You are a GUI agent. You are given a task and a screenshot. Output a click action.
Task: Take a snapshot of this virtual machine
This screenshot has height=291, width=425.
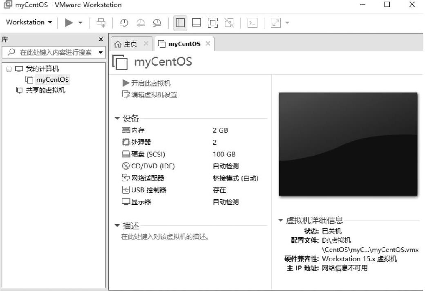(x=124, y=23)
